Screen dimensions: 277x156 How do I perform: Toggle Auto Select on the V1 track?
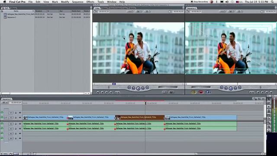20,117
